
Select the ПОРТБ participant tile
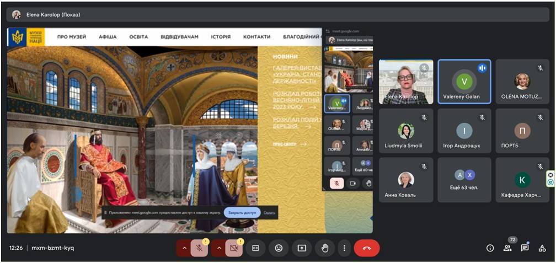[522, 131]
